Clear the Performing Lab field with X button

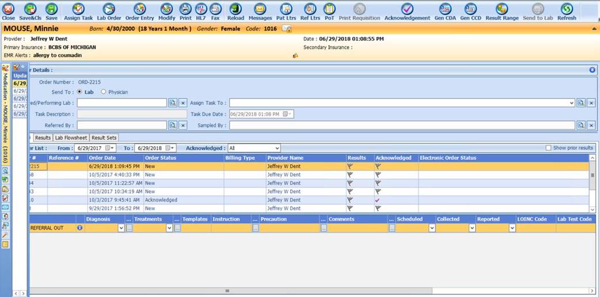[x=183, y=102]
